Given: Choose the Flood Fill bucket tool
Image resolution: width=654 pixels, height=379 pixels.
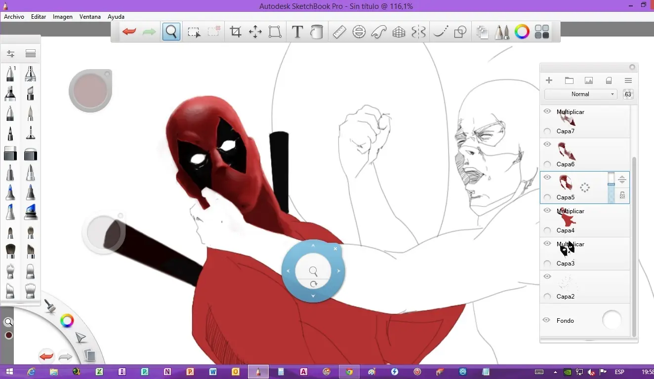Looking at the screenshot, I should tap(317, 33).
